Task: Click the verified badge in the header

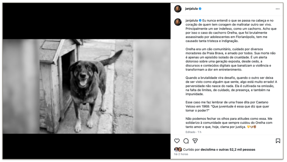Action: coord(200,9)
